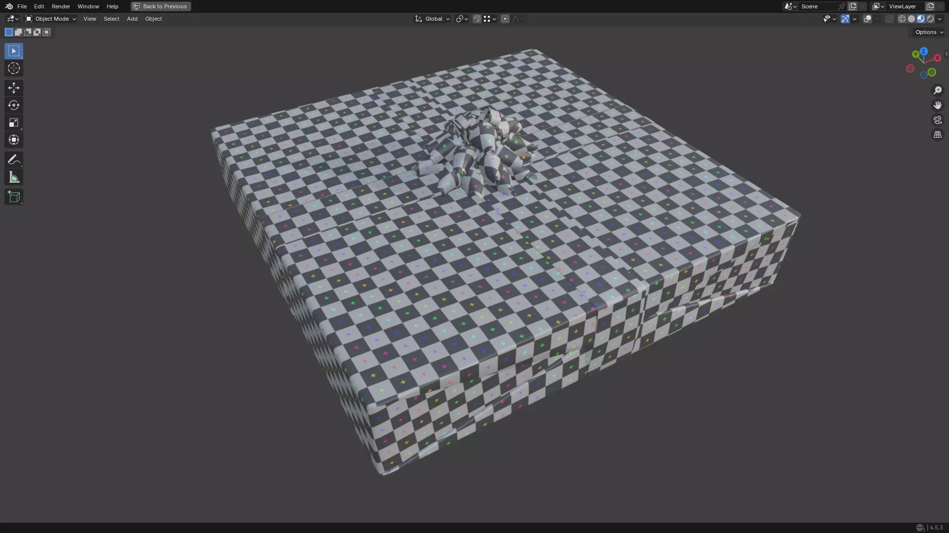The height and width of the screenshot is (533, 949).
Task: Open the Options dropdown
Action: [x=929, y=32]
